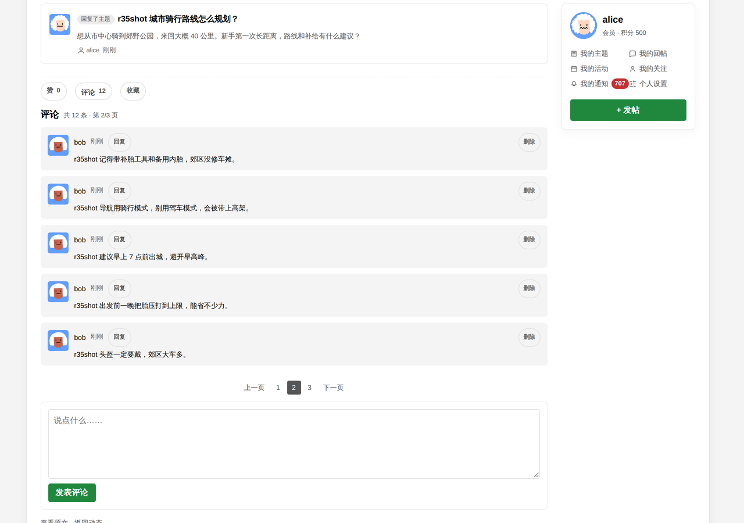
Task: Create a new post with + 发帖
Action: [x=628, y=110]
